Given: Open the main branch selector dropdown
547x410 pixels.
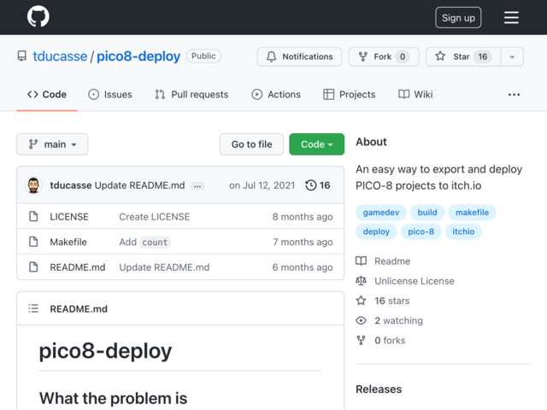Looking at the screenshot, I should click(52, 144).
